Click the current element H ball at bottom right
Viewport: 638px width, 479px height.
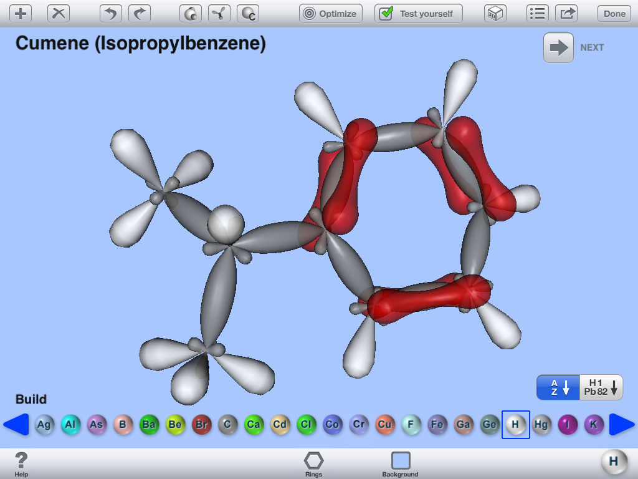coord(614,462)
